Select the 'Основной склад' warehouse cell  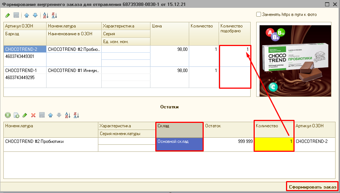179,145
